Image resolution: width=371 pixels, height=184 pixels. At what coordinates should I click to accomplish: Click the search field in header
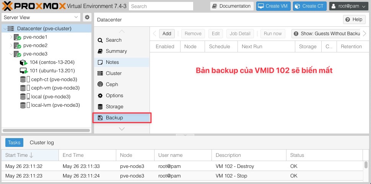[x=161, y=6]
